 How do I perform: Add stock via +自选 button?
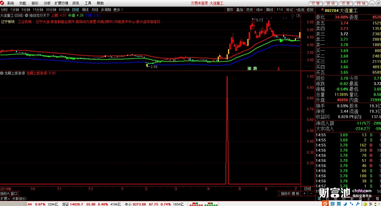[300, 10]
